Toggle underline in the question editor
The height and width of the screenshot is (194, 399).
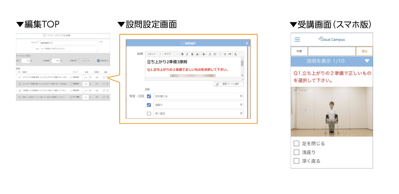192,54
